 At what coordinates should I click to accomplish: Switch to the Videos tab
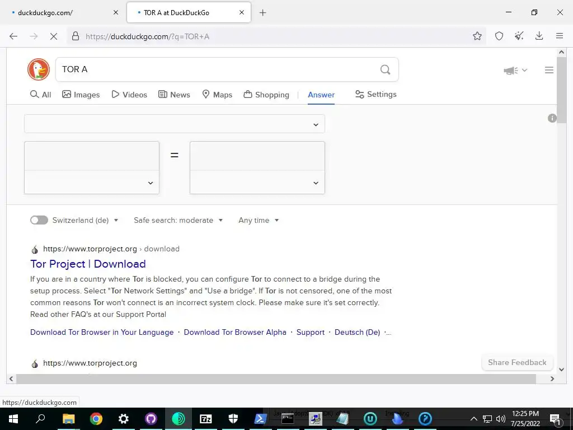point(129,95)
